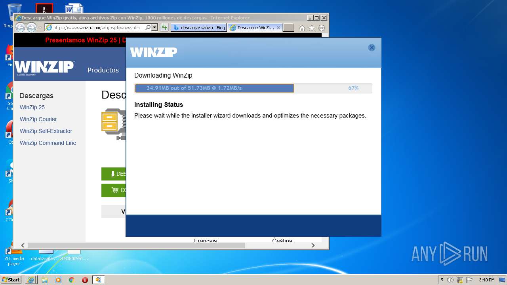Open the 'WinZip Command Line' sidebar link

point(48,143)
